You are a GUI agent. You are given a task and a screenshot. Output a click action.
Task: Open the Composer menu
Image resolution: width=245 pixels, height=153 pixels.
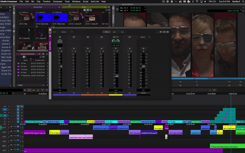coord(58,2)
